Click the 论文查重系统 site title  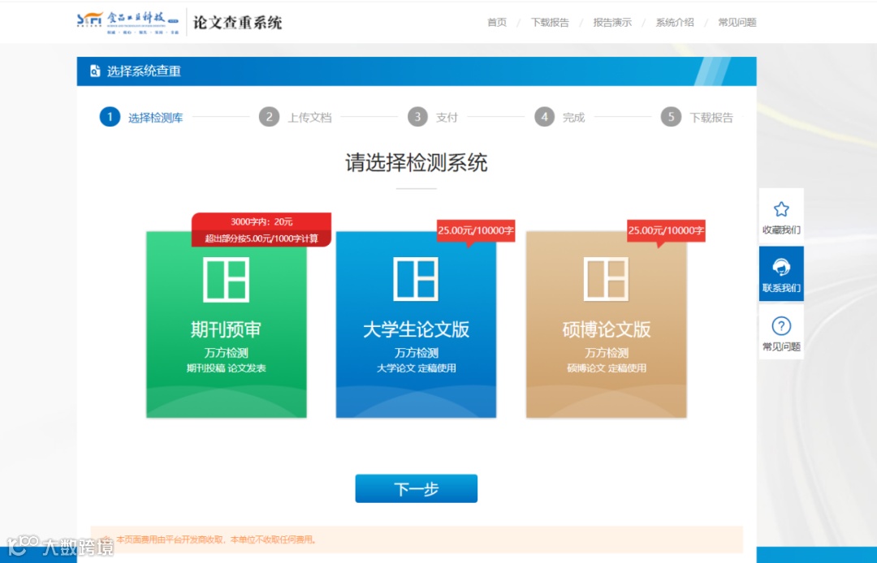[x=238, y=23]
